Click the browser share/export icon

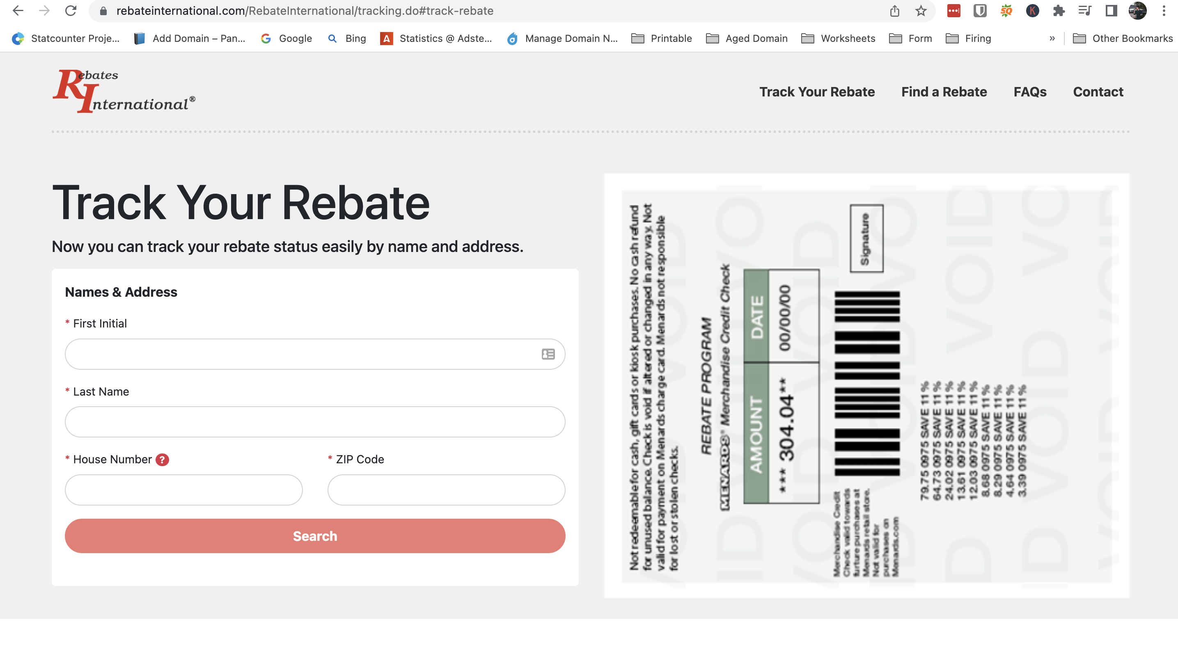[895, 10]
